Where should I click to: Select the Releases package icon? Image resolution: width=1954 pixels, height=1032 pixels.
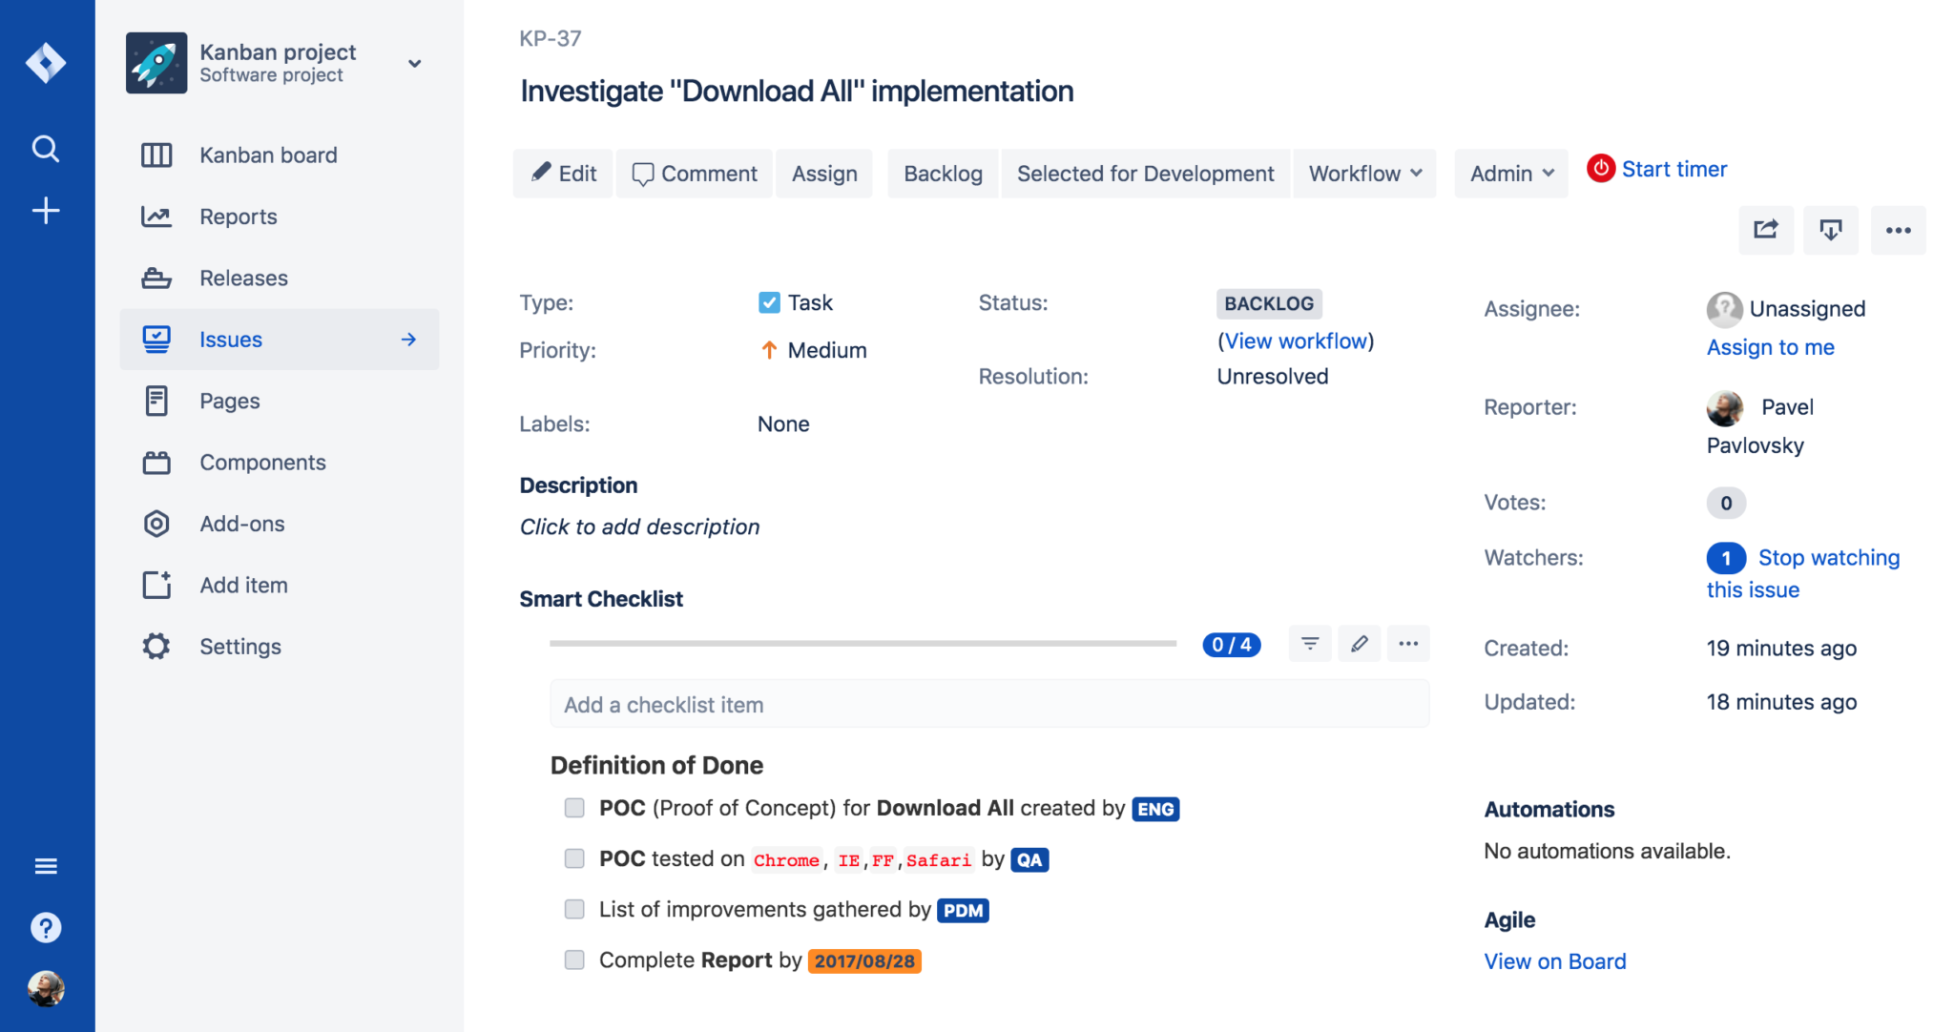click(156, 278)
